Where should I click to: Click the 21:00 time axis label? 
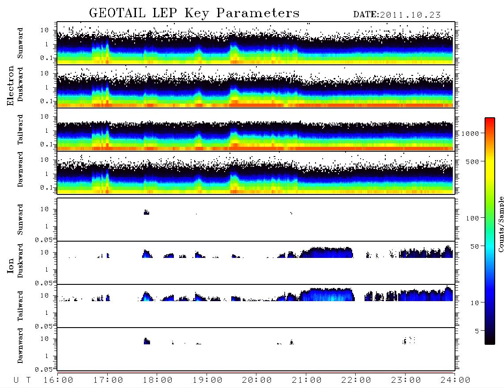[x=307, y=381]
